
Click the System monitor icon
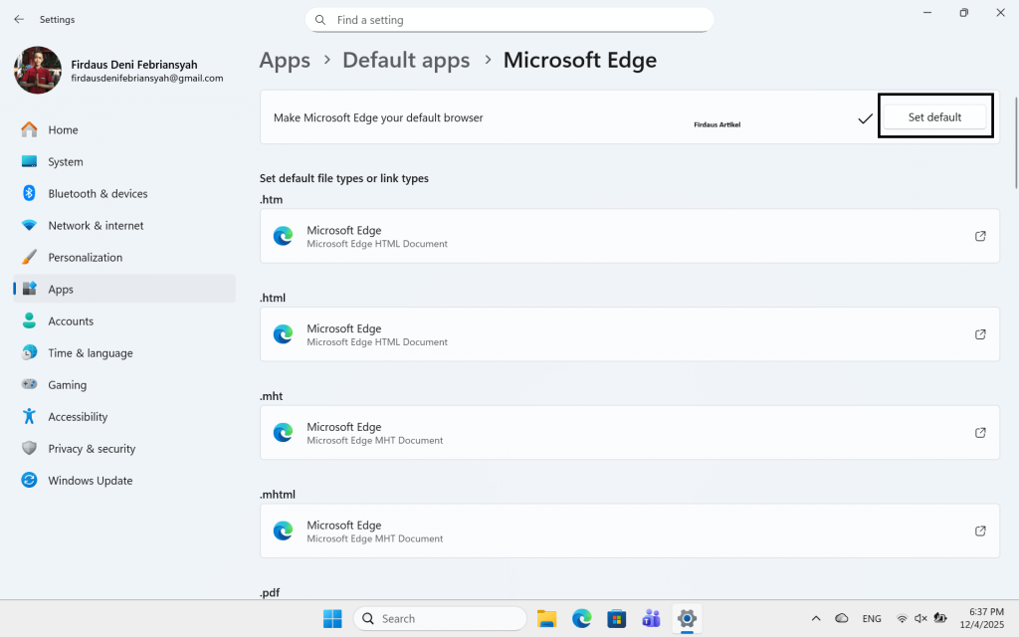pos(29,161)
